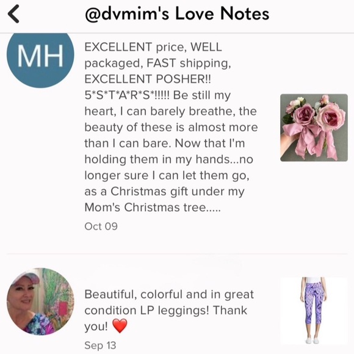Tap 'heart, I can barely breathe' line
Viewport: 354px width, 354px height.
coord(171,111)
